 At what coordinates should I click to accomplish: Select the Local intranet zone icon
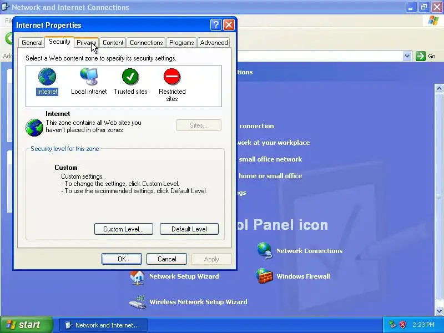pyautogui.click(x=89, y=77)
